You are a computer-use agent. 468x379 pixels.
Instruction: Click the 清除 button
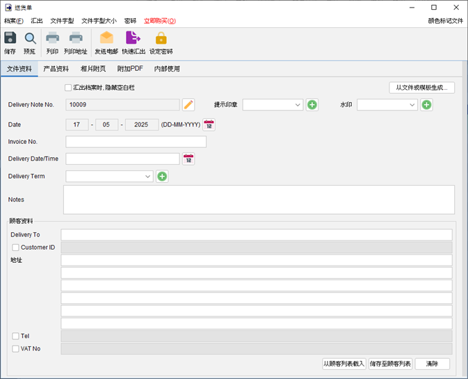tap(432, 364)
